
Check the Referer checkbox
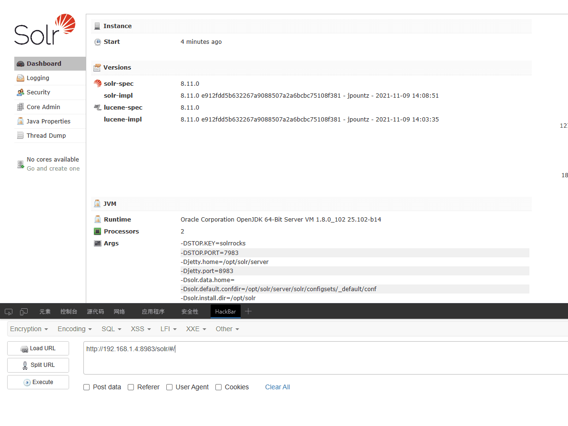(131, 387)
